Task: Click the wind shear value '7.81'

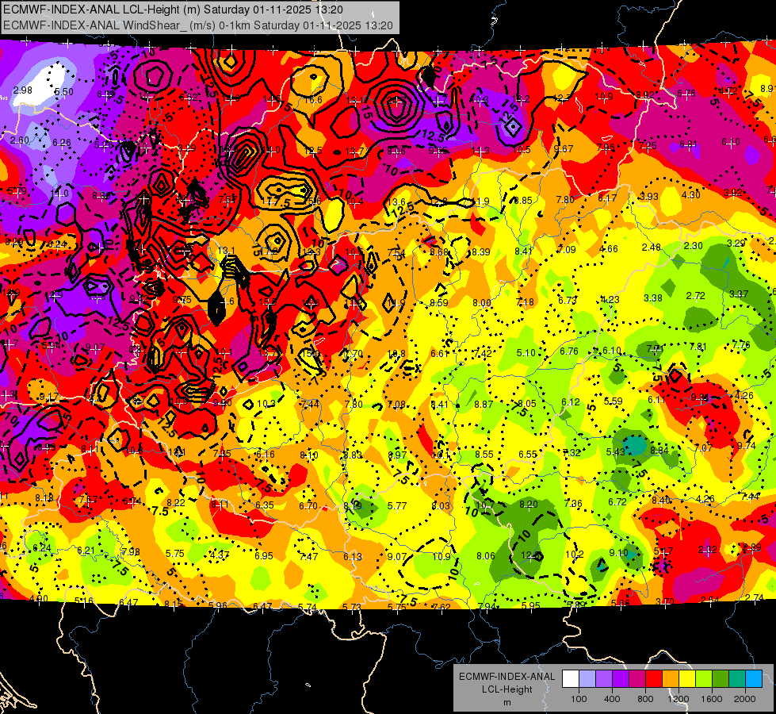Action: pyautogui.click(x=698, y=347)
